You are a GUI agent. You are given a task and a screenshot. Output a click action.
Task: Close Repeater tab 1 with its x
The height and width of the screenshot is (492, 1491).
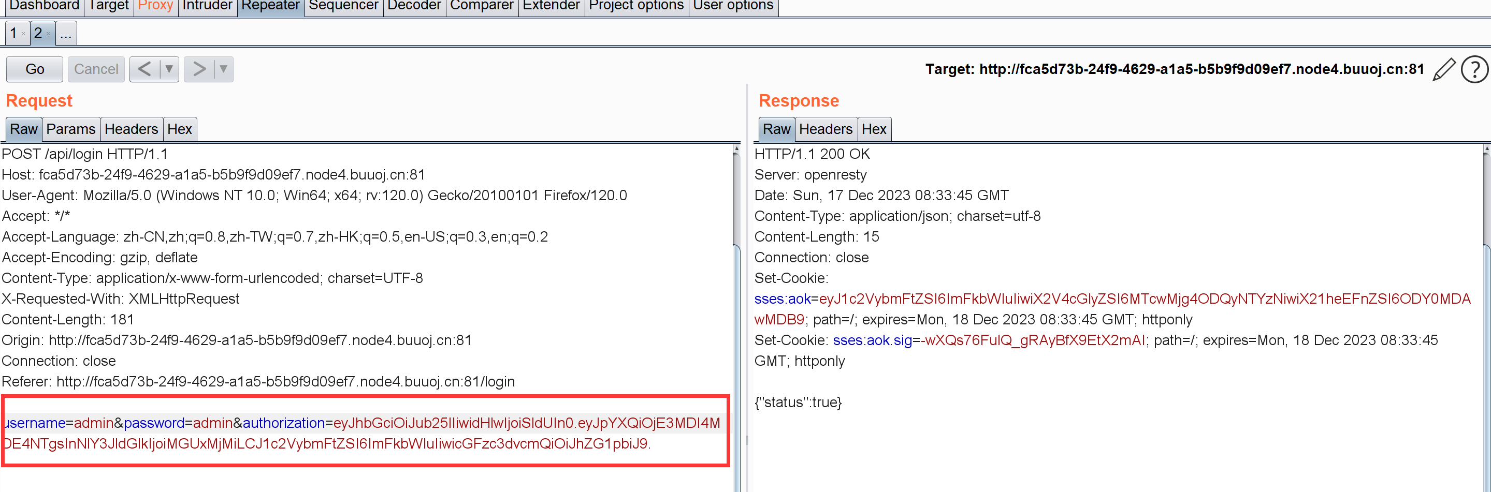tap(24, 34)
